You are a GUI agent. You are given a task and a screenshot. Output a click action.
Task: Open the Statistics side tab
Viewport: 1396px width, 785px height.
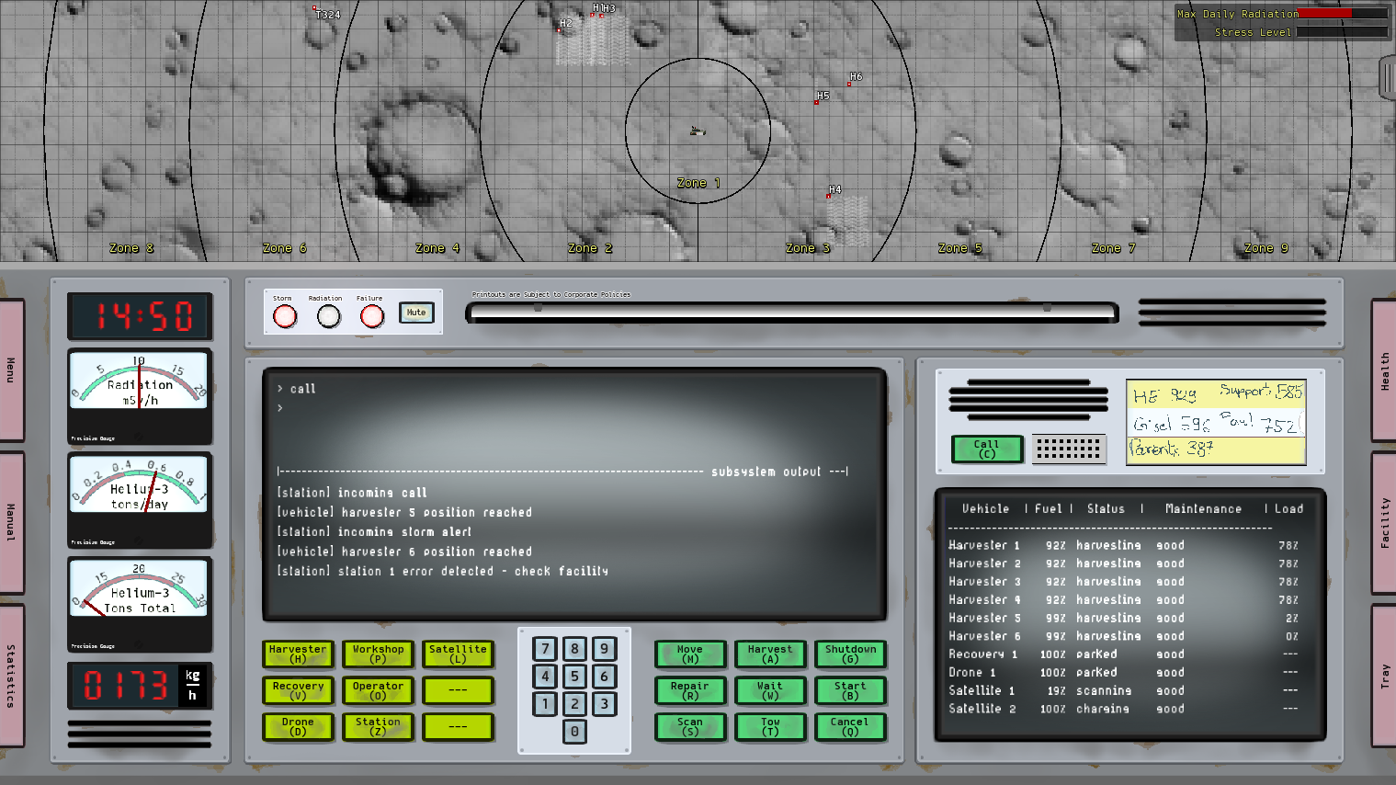point(11,676)
